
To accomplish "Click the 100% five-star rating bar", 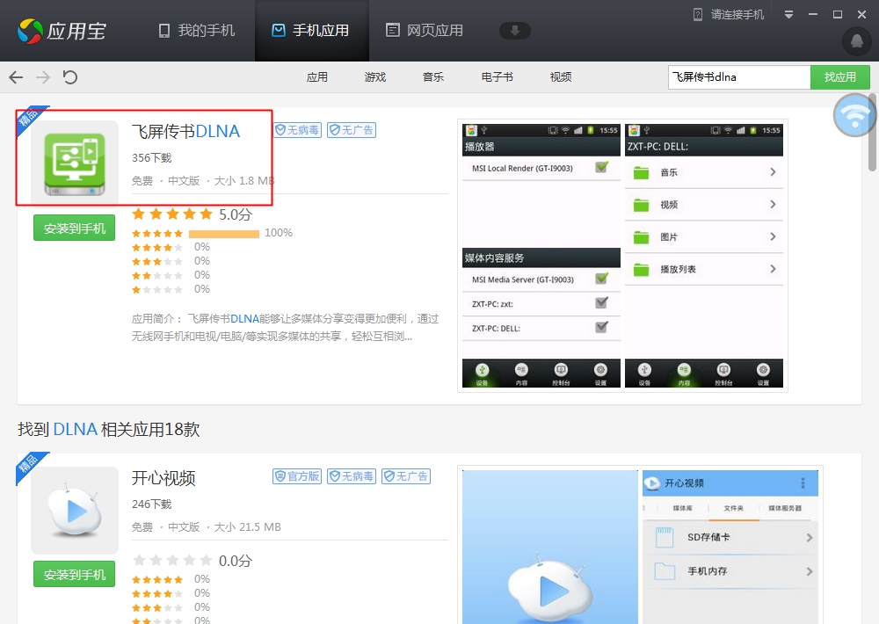I will [223, 233].
